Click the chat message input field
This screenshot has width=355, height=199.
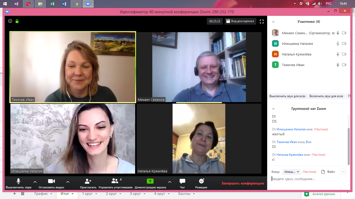(x=308, y=179)
